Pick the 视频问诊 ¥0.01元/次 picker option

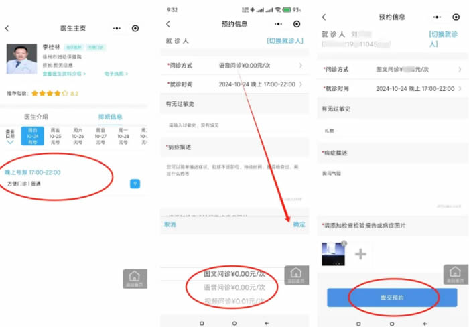tap(234, 300)
